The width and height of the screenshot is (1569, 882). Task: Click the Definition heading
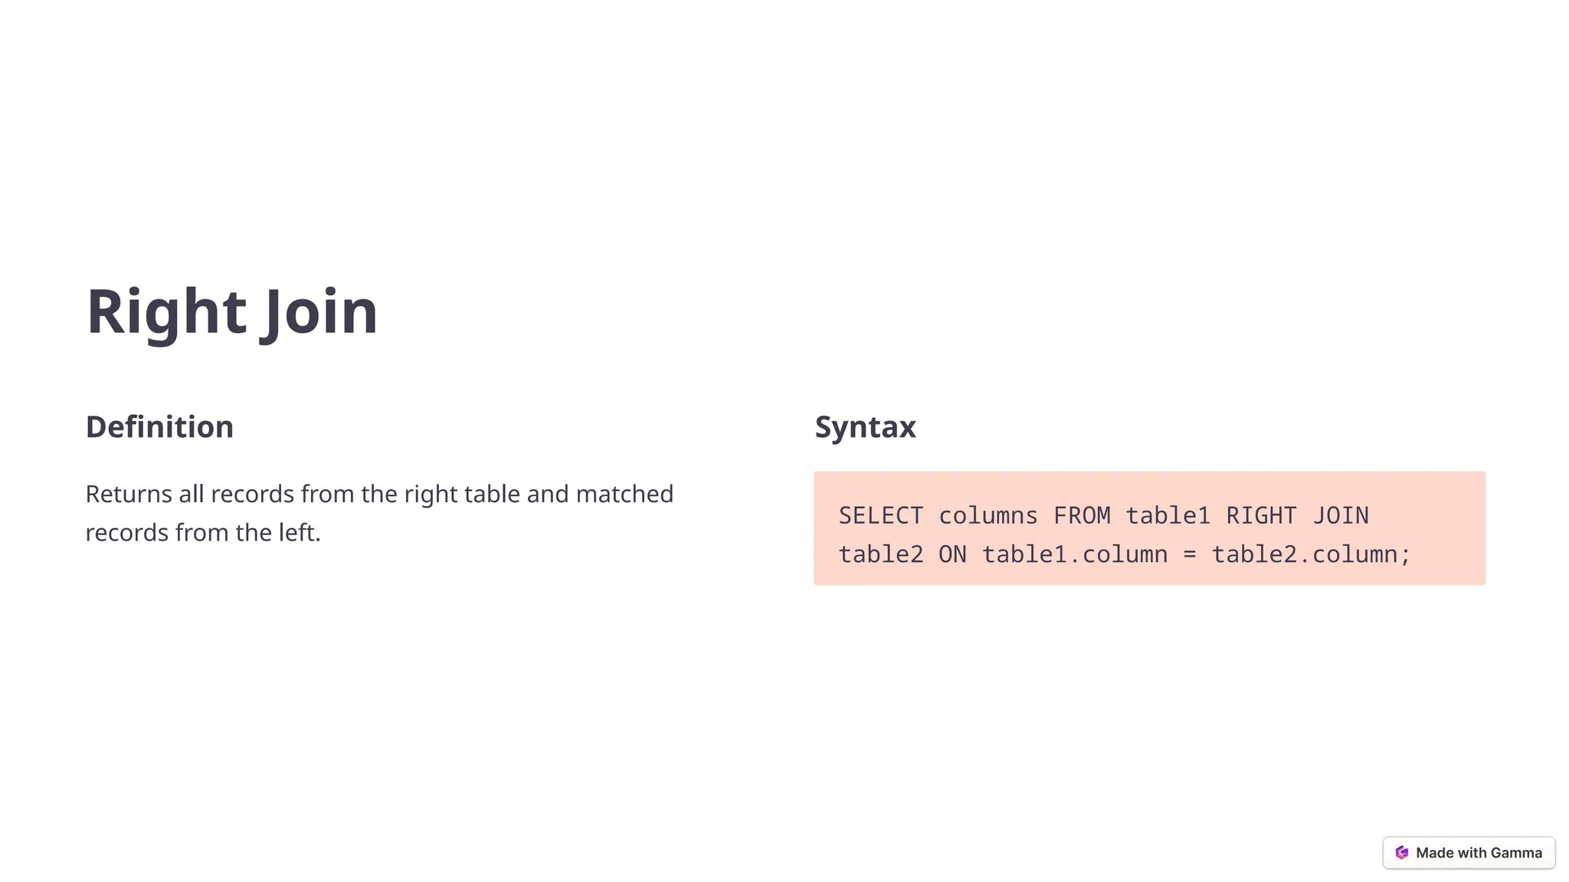[x=159, y=426]
